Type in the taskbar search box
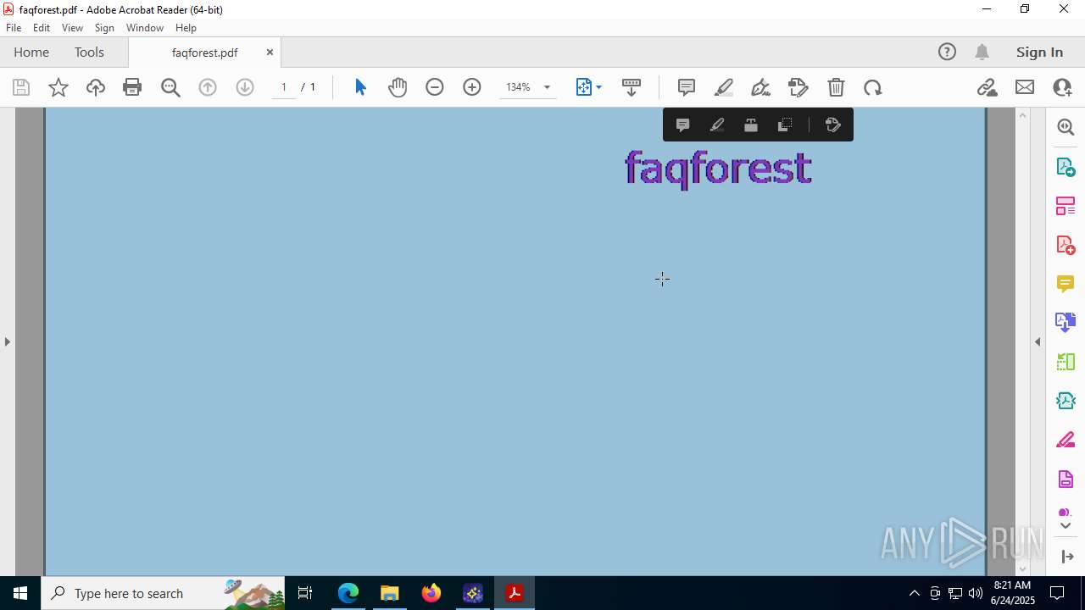This screenshot has height=610, width=1085. (x=163, y=593)
